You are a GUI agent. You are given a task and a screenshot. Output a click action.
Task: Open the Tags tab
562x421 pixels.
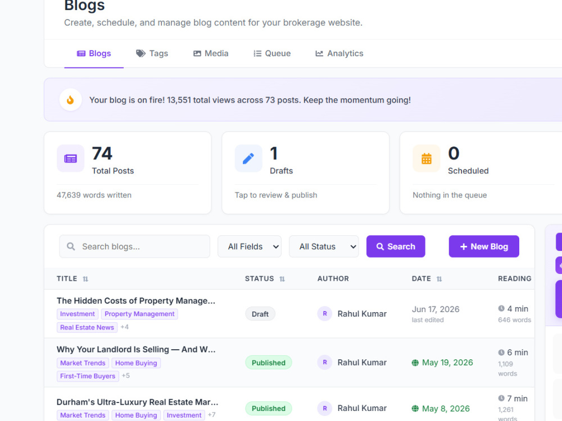pos(152,53)
